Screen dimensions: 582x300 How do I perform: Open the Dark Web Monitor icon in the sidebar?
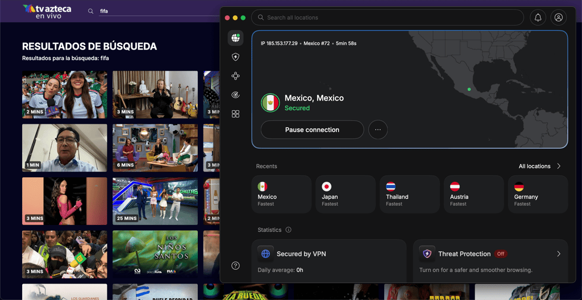[235, 95]
